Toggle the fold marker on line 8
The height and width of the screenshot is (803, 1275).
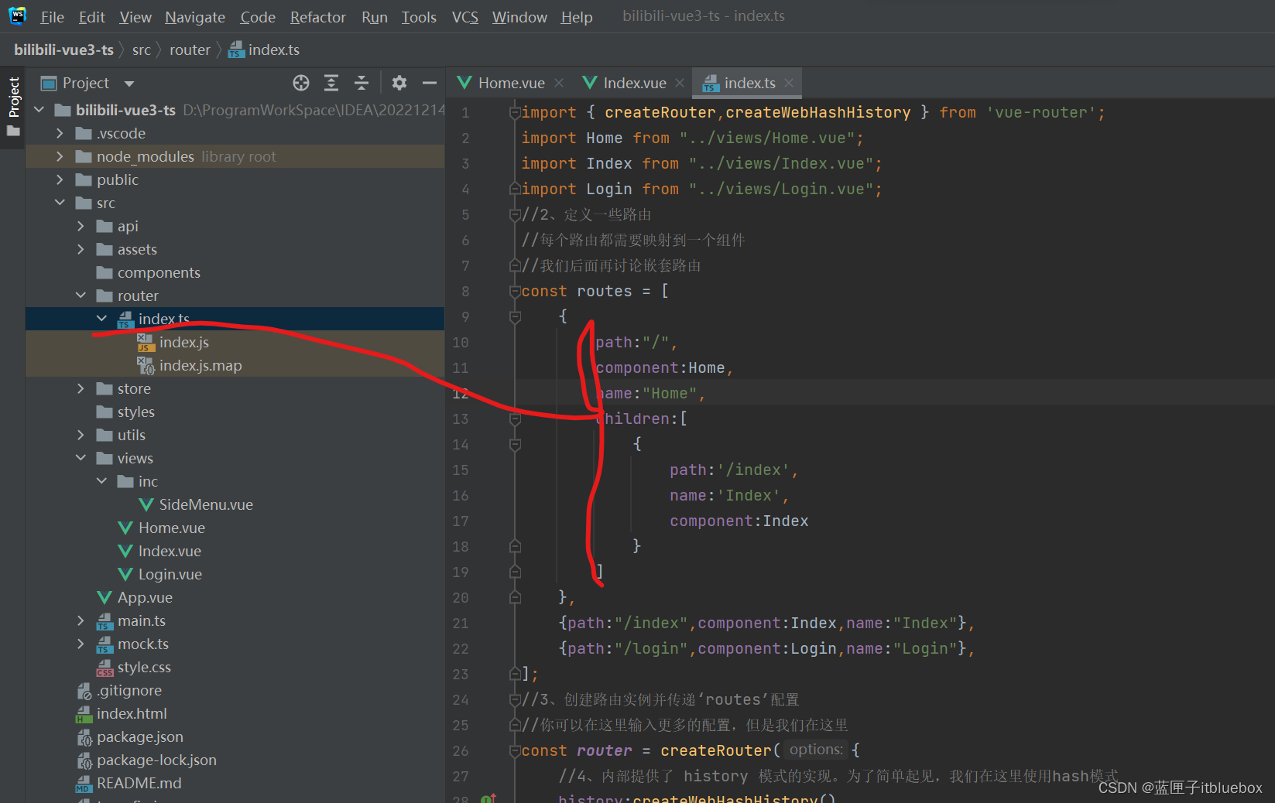pyautogui.click(x=515, y=292)
